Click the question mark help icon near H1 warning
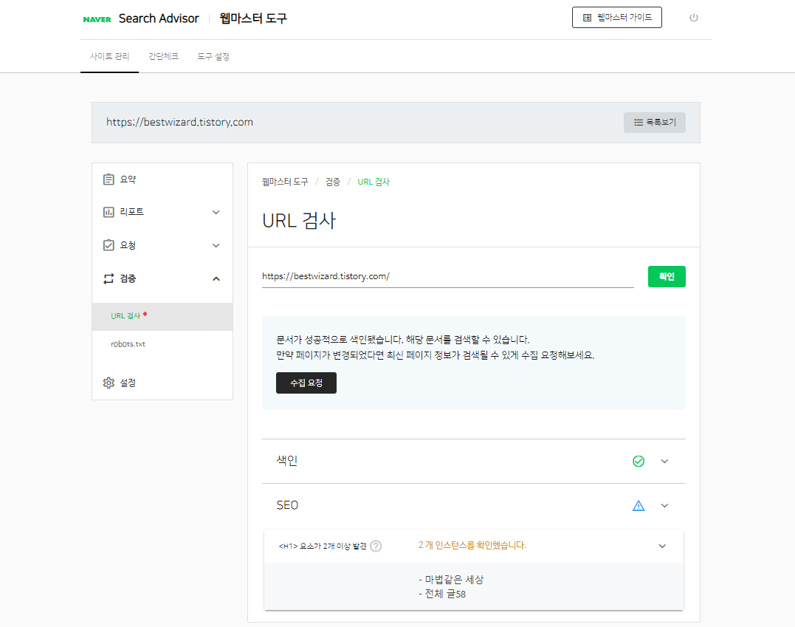The height and width of the screenshot is (627, 795). click(376, 546)
